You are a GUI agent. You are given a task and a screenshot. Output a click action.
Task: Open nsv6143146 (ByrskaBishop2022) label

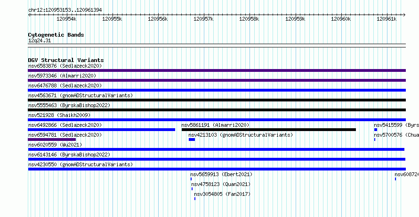[x=69, y=155]
